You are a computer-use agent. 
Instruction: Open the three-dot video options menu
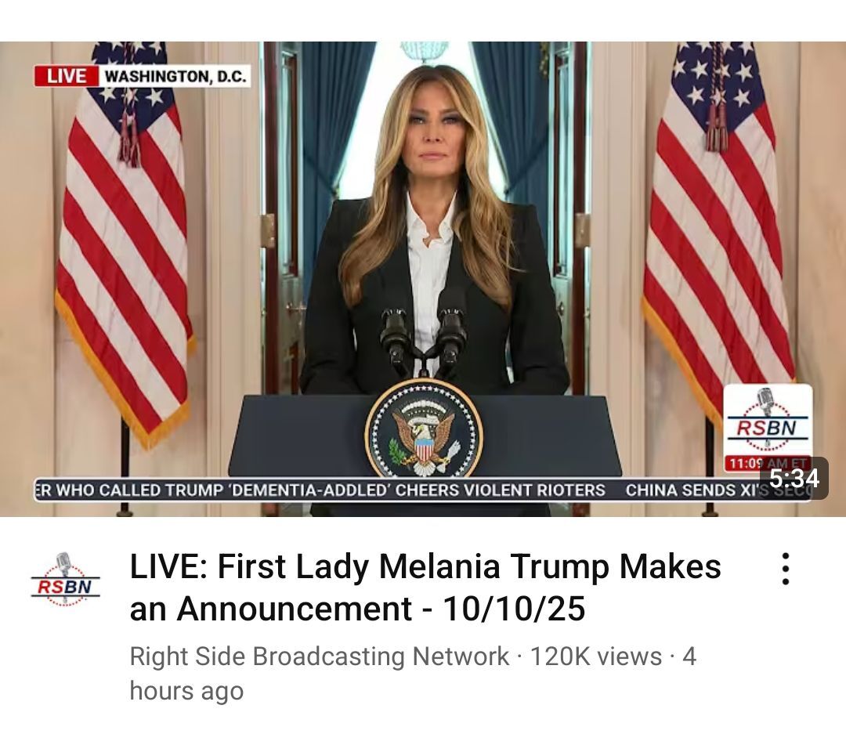(x=786, y=569)
